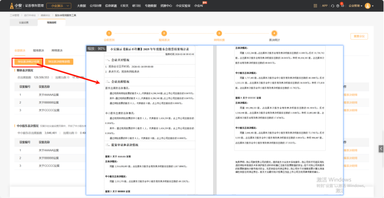Expand the 企业管理 dropdown menu

pos(355,6)
